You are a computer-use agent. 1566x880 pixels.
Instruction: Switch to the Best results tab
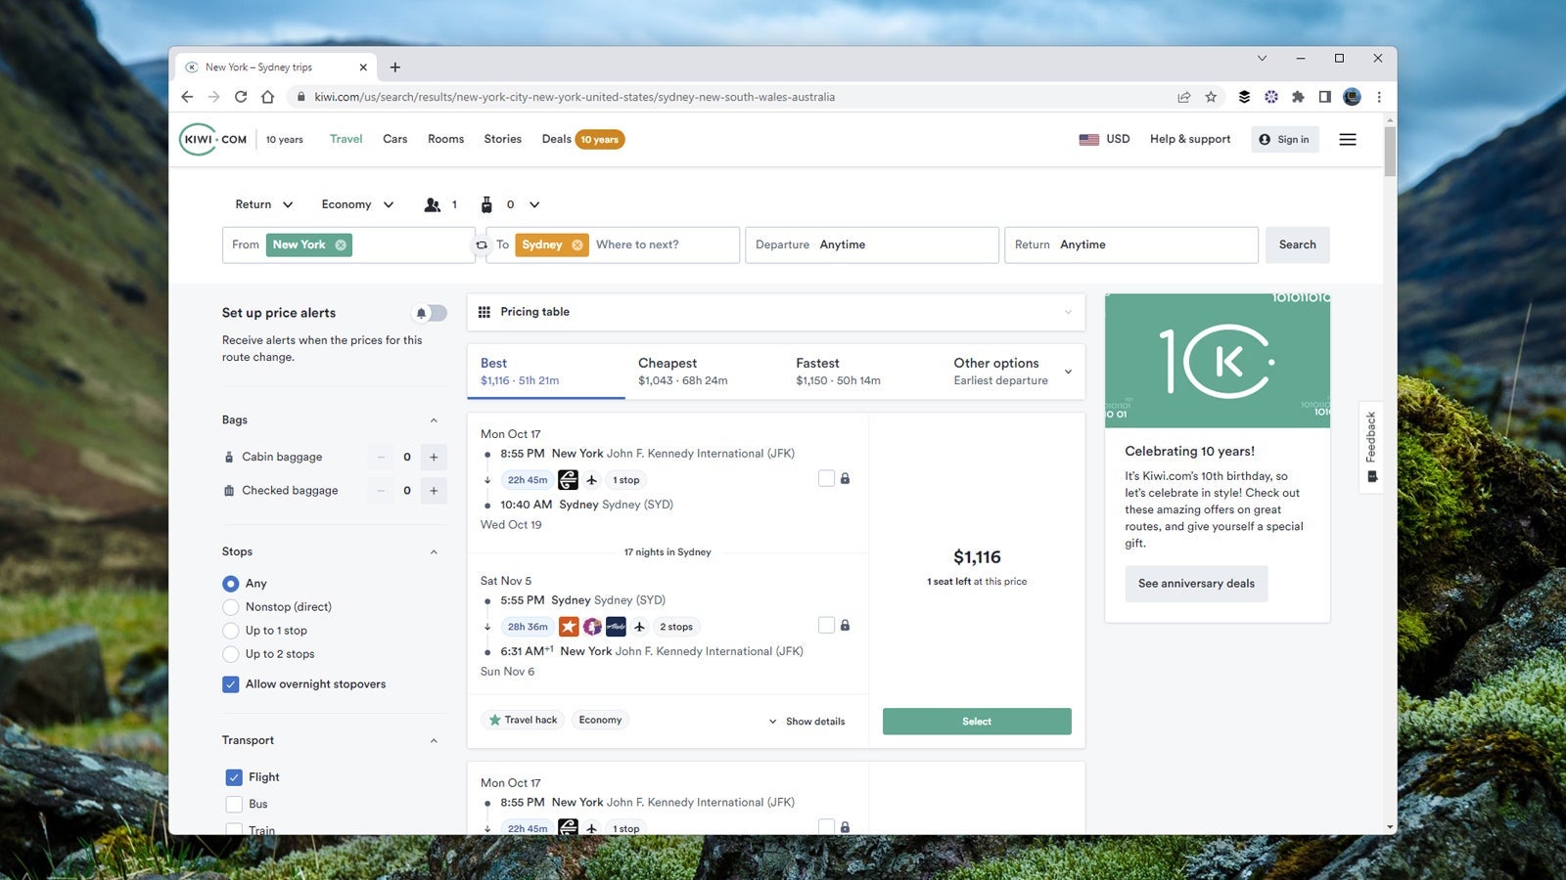click(546, 372)
